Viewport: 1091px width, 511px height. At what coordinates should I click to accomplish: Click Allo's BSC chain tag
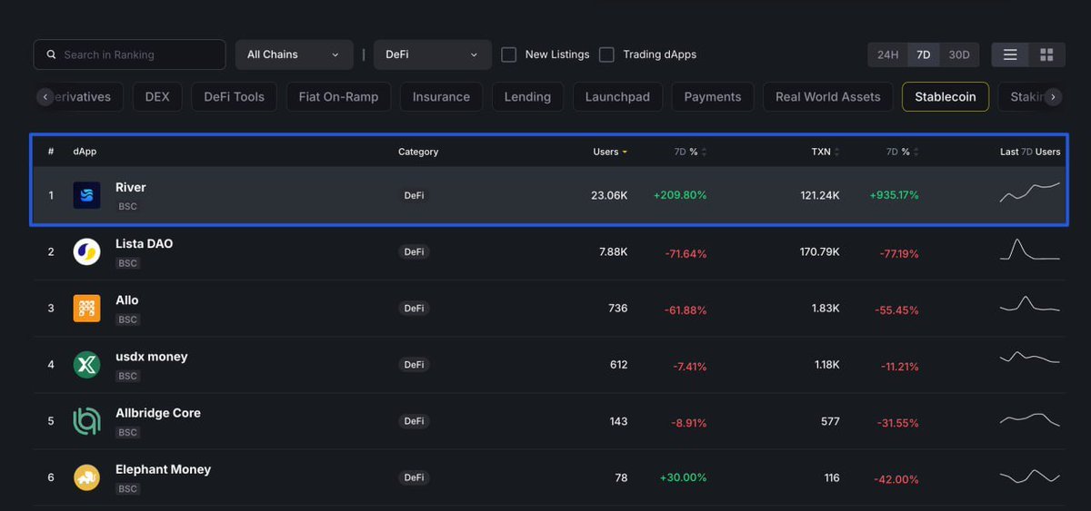127,319
